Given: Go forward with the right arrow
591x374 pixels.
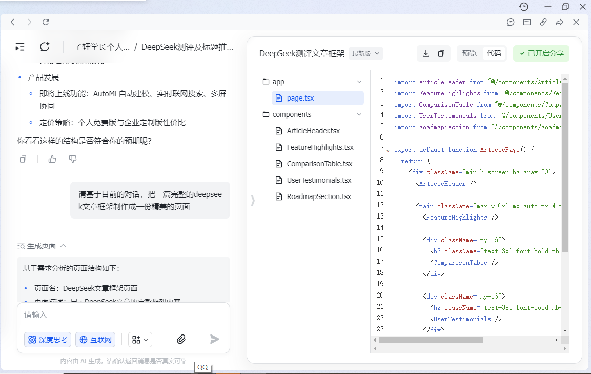Looking at the screenshot, I should click(x=29, y=22).
